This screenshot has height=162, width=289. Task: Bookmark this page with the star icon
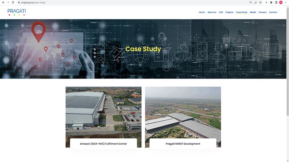[x=260, y=2]
